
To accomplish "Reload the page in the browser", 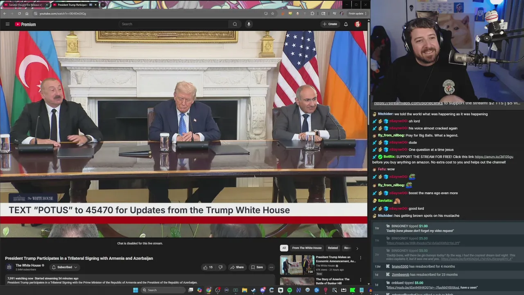I will (19, 14).
